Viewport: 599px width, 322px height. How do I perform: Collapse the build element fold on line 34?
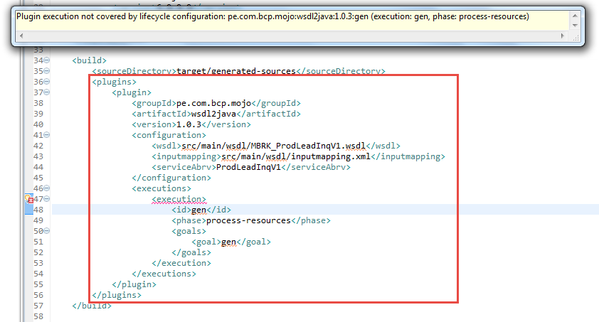pos(47,60)
